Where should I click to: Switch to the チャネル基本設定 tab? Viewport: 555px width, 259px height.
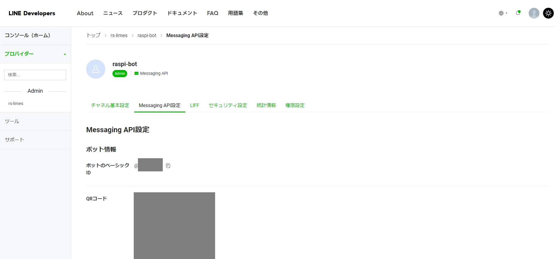click(110, 105)
